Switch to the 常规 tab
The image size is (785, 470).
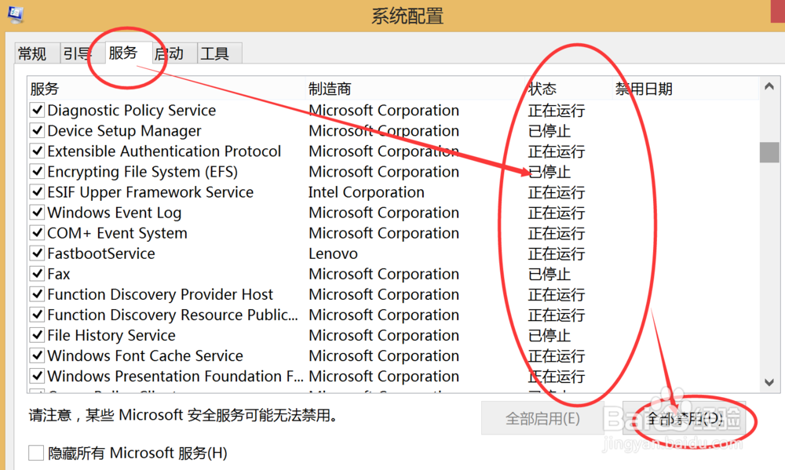coord(32,53)
